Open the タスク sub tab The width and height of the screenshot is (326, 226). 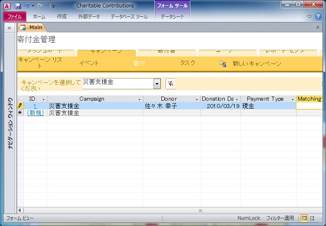[x=188, y=63]
